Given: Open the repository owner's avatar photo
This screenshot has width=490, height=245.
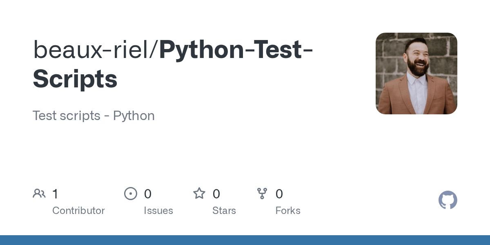Looking at the screenshot, I should pyautogui.click(x=416, y=73).
